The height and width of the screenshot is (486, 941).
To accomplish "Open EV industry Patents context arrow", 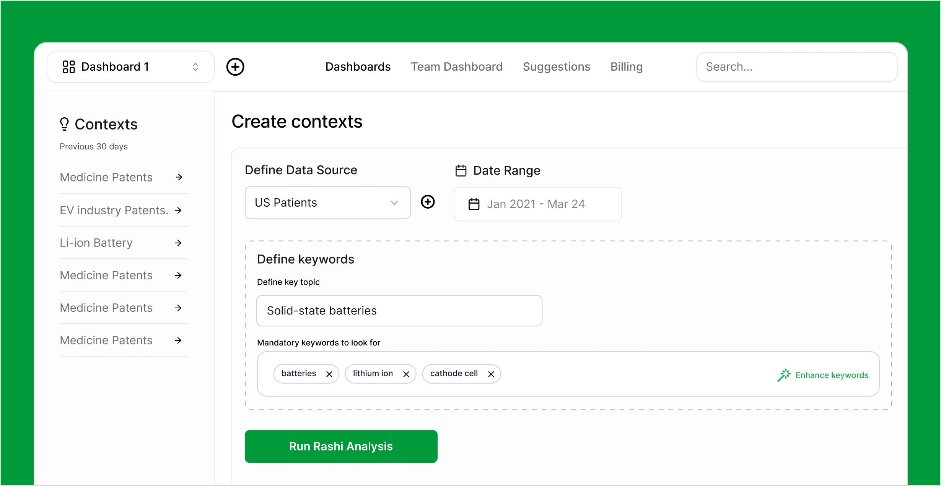I will 178,210.
